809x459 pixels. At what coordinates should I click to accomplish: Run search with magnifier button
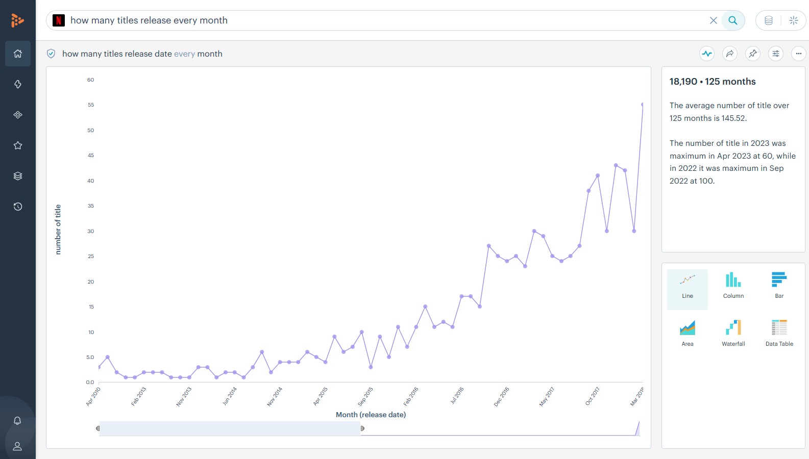(x=733, y=20)
